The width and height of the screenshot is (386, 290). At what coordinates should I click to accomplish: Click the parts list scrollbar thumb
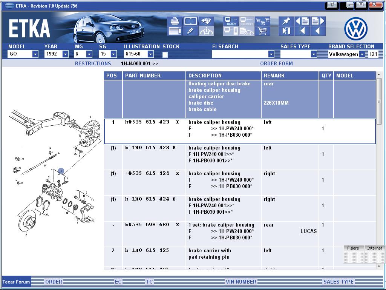tap(379, 101)
